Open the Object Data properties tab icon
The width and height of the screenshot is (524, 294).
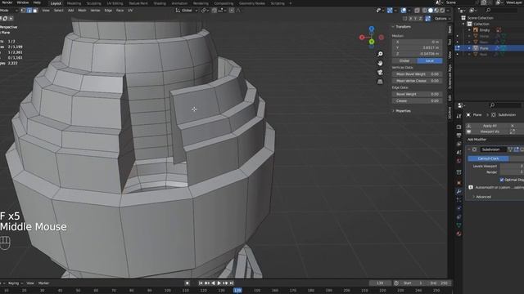point(458,225)
